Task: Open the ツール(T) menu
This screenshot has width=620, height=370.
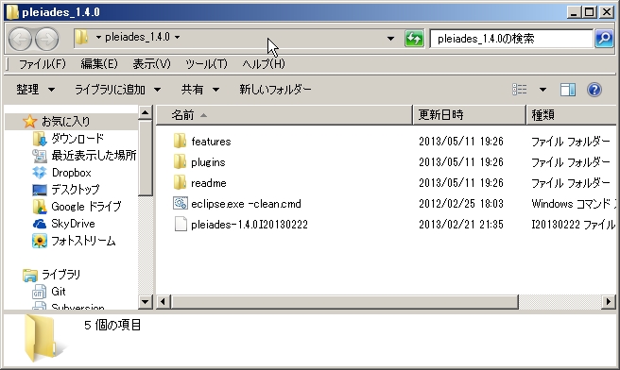Action: click(x=206, y=63)
